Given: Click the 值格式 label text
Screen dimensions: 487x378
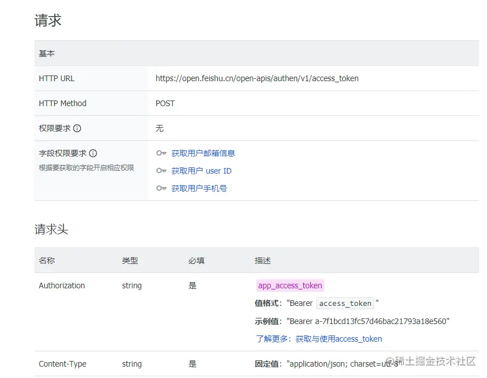Looking at the screenshot, I should [268, 303].
